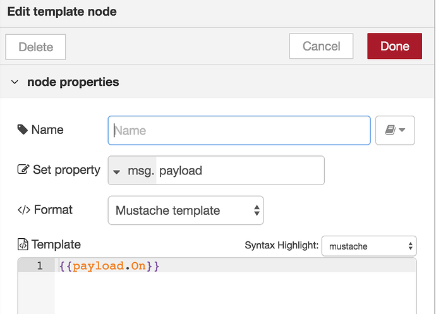Click the edit icon beside Set property
Image resolution: width=436 pixels, height=314 pixels.
(x=23, y=170)
